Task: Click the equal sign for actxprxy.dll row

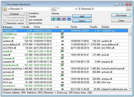Action: [x=63, y=79]
